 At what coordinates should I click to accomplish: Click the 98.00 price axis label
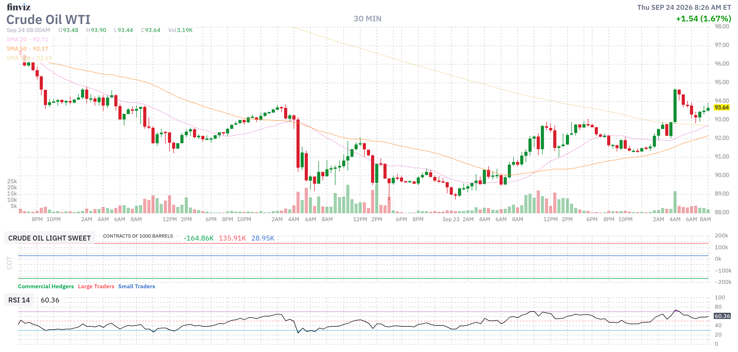pyautogui.click(x=722, y=26)
